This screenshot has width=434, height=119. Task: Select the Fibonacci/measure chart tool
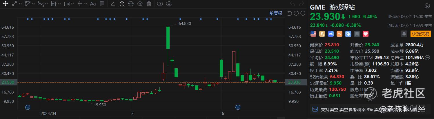(54, 4)
